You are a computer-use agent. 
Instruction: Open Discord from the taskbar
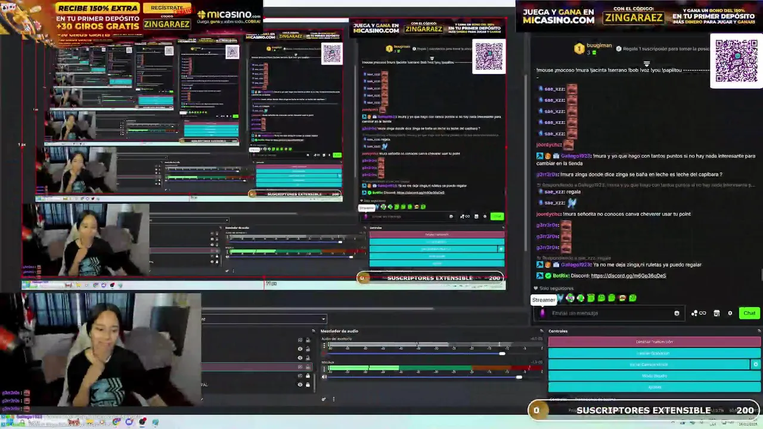[129, 422]
